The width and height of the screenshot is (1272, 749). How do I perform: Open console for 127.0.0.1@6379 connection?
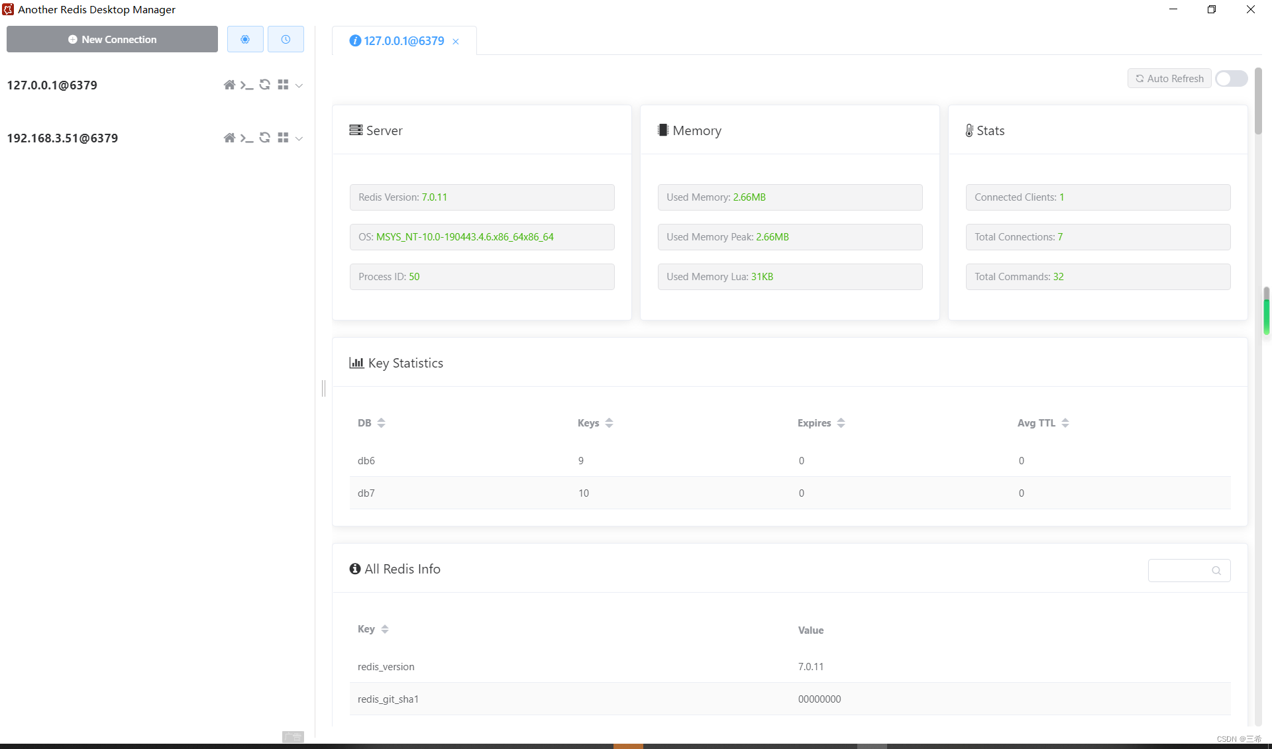[246, 85]
